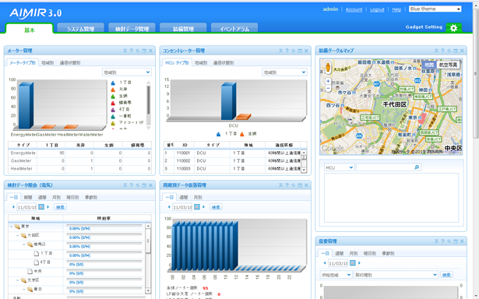
Task: Click the Street View pegman icon on map
Action: 328,67
